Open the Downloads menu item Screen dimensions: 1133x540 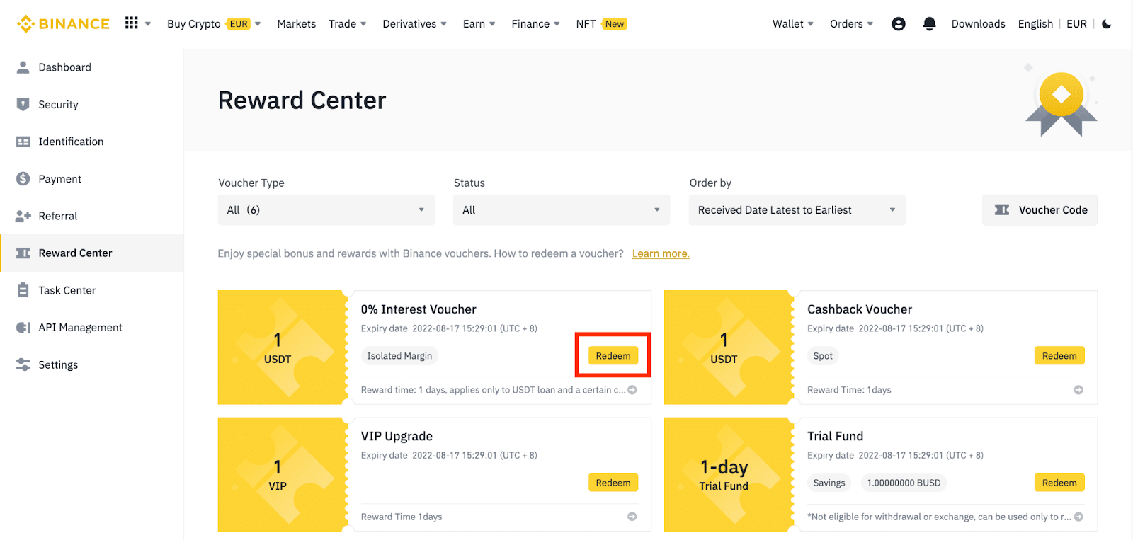point(978,24)
